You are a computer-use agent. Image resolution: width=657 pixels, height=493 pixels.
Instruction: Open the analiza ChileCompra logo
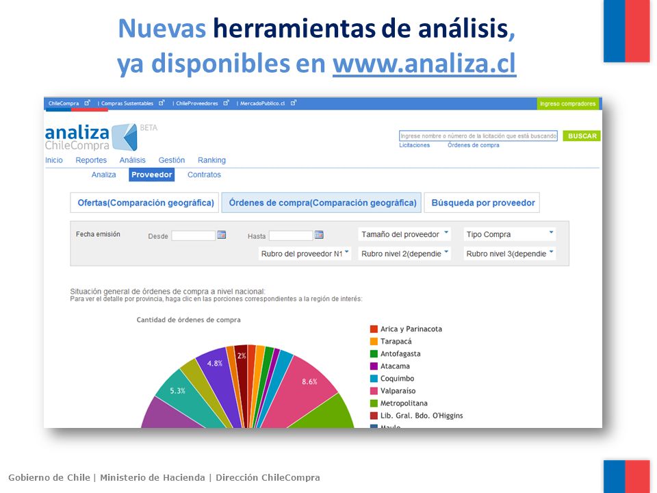pos(91,137)
